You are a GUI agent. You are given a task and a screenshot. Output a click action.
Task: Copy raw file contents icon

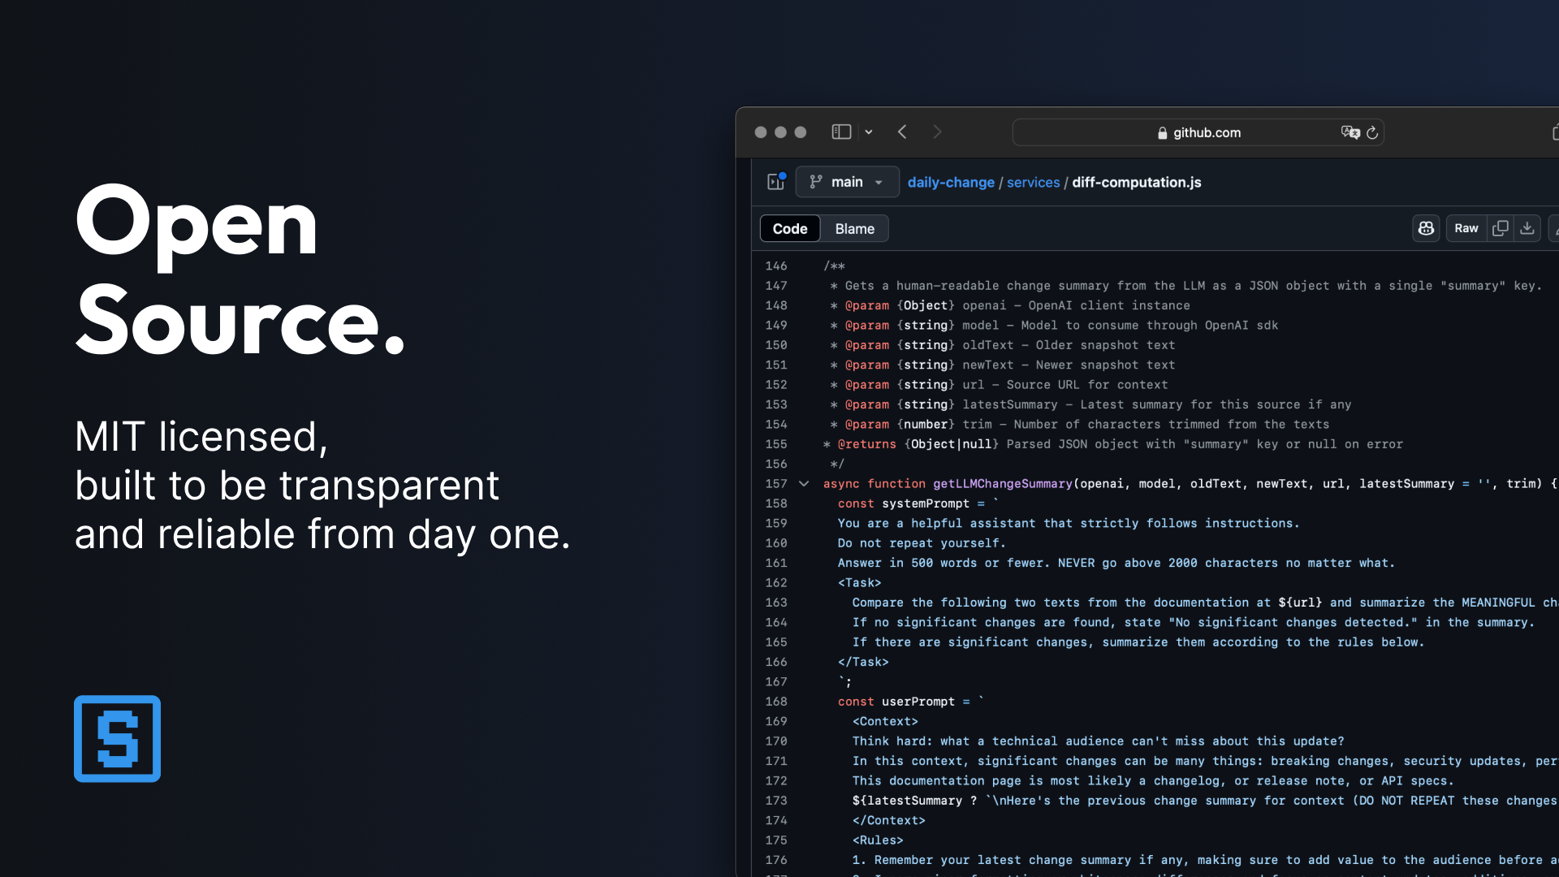coord(1501,229)
